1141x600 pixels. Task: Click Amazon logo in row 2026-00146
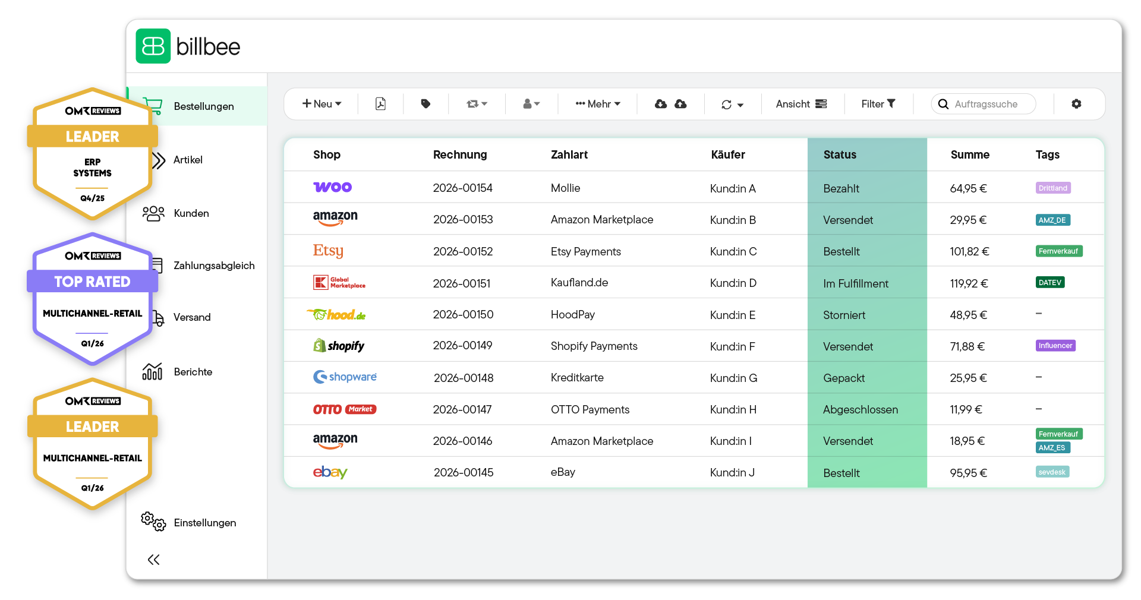click(335, 441)
